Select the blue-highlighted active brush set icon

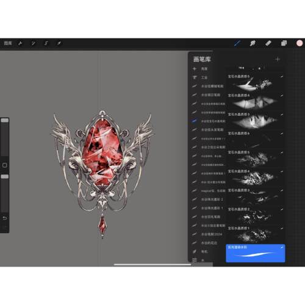point(195,121)
